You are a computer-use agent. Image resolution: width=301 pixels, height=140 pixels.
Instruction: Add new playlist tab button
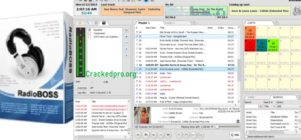pyautogui.click(x=194, y=23)
